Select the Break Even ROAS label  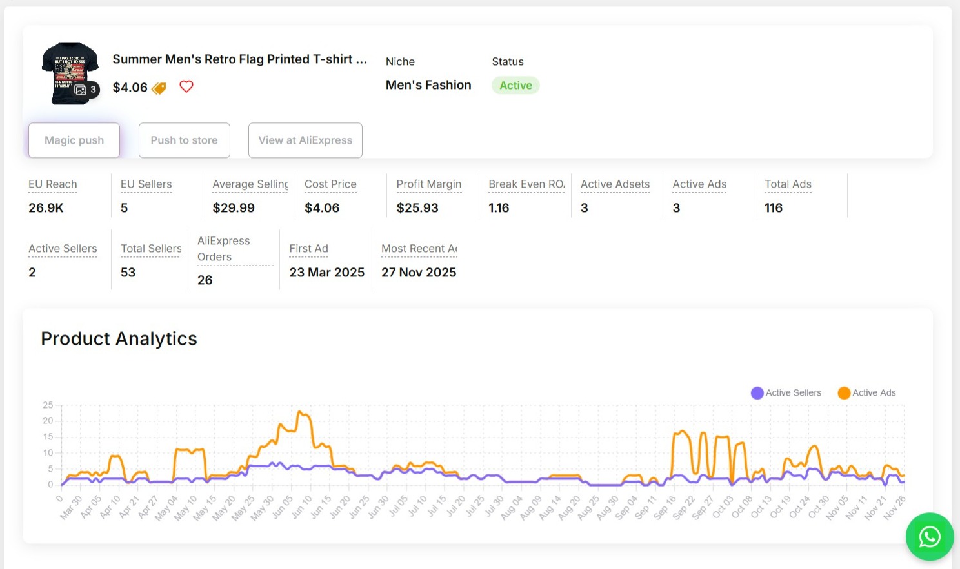pos(526,184)
